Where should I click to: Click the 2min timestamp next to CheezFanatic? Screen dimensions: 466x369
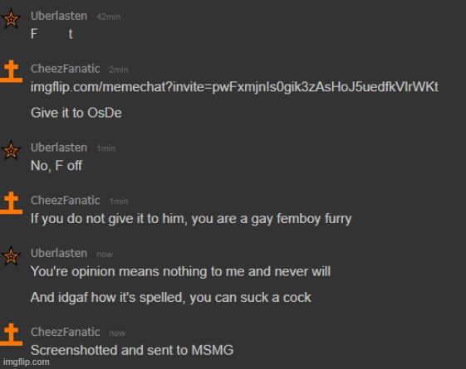click(119, 70)
